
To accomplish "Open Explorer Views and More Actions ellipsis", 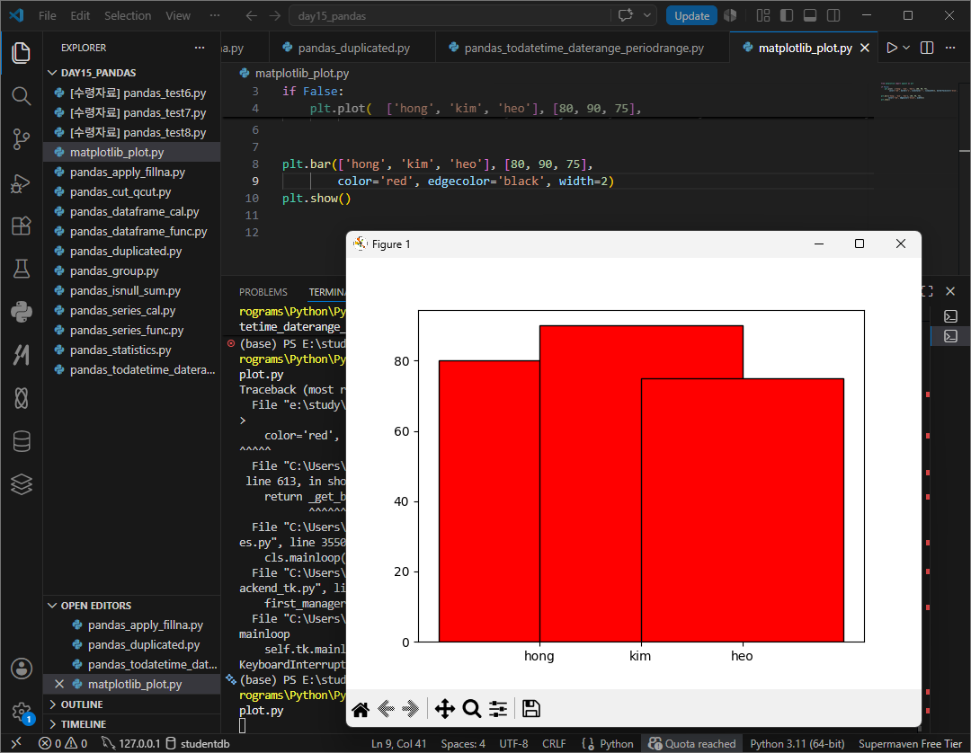I will click(x=200, y=48).
